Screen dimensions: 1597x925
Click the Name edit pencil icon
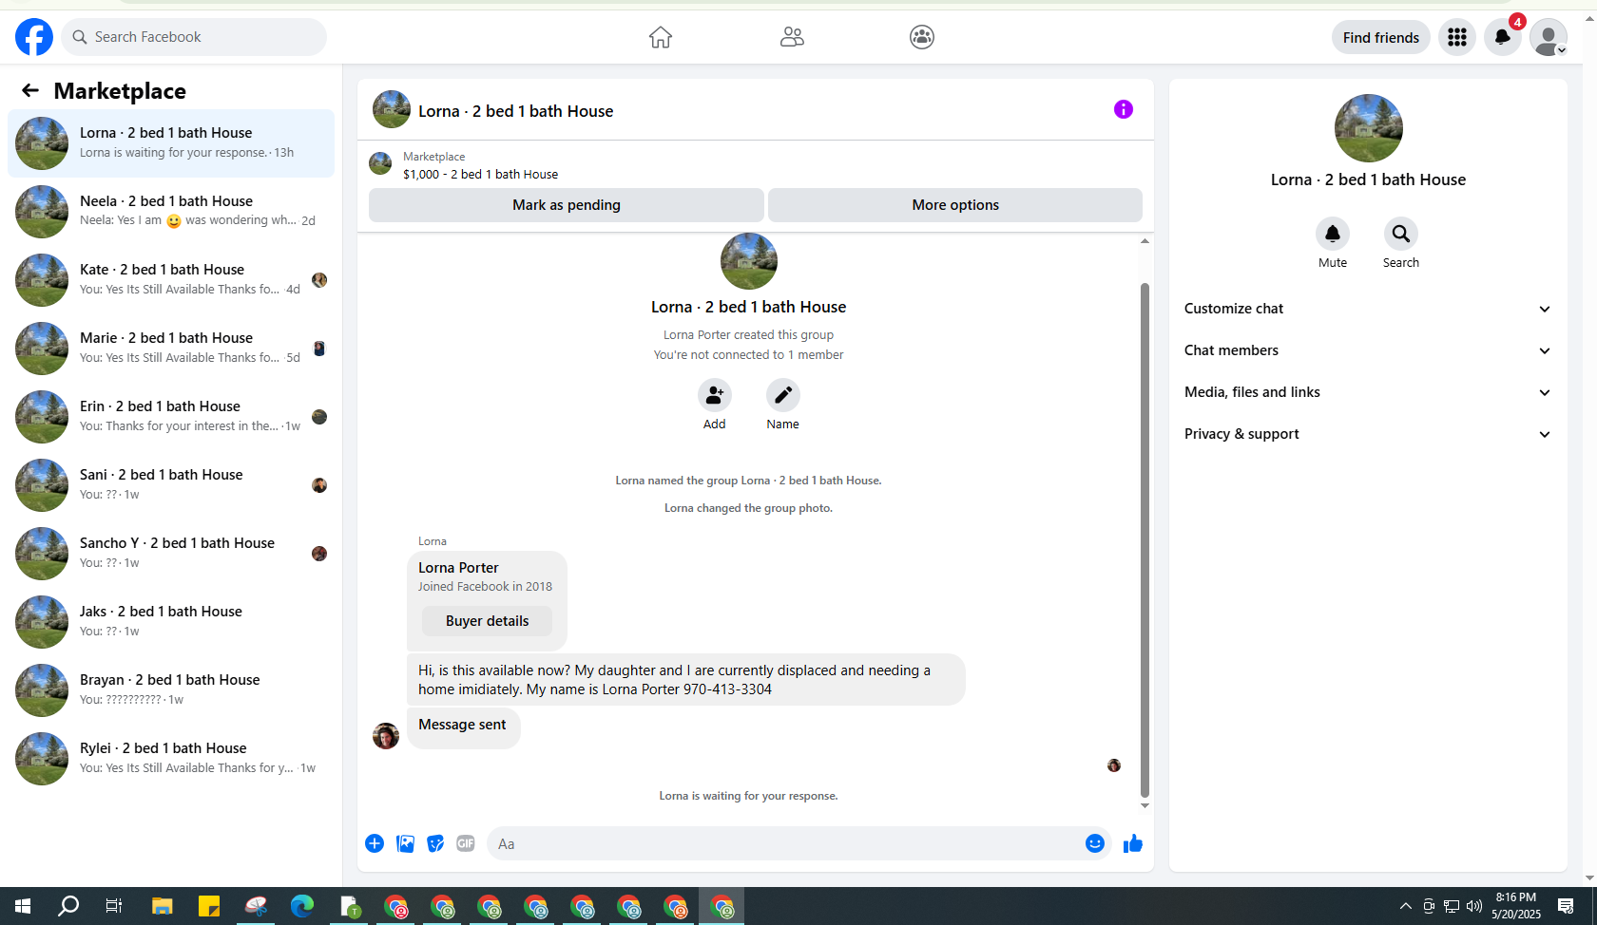point(783,395)
